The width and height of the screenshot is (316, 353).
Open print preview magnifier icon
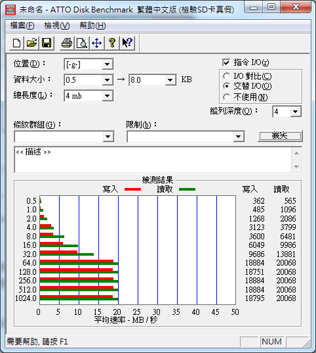pos(82,43)
